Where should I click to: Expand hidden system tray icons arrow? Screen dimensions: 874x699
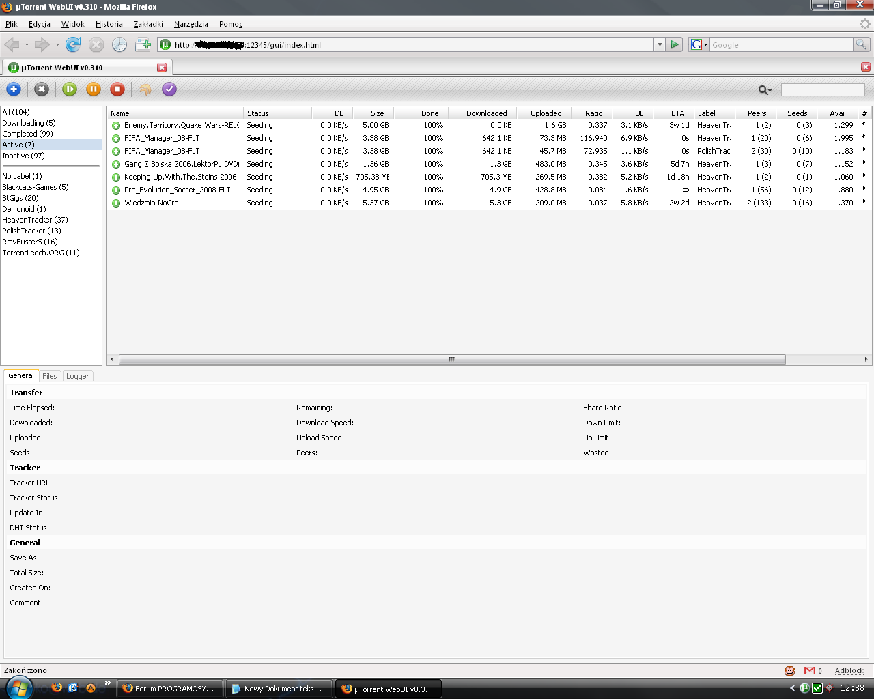tap(792, 688)
